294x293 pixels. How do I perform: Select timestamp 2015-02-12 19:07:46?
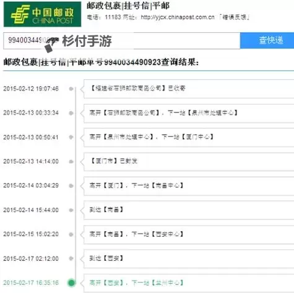[x=31, y=89]
